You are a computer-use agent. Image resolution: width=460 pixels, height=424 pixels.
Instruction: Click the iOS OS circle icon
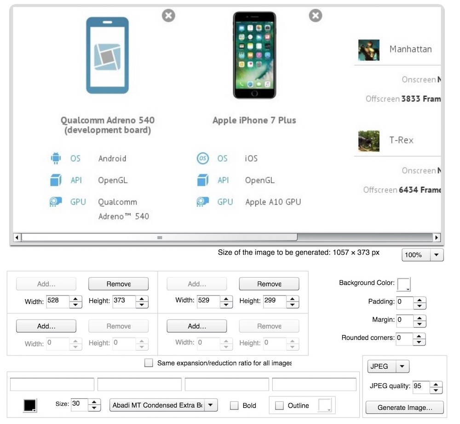point(202,159)
